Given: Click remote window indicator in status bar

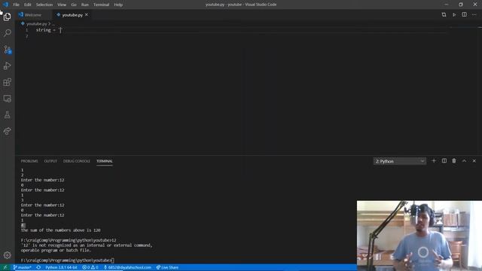Looking at the screenshot, I should (5, 267).
